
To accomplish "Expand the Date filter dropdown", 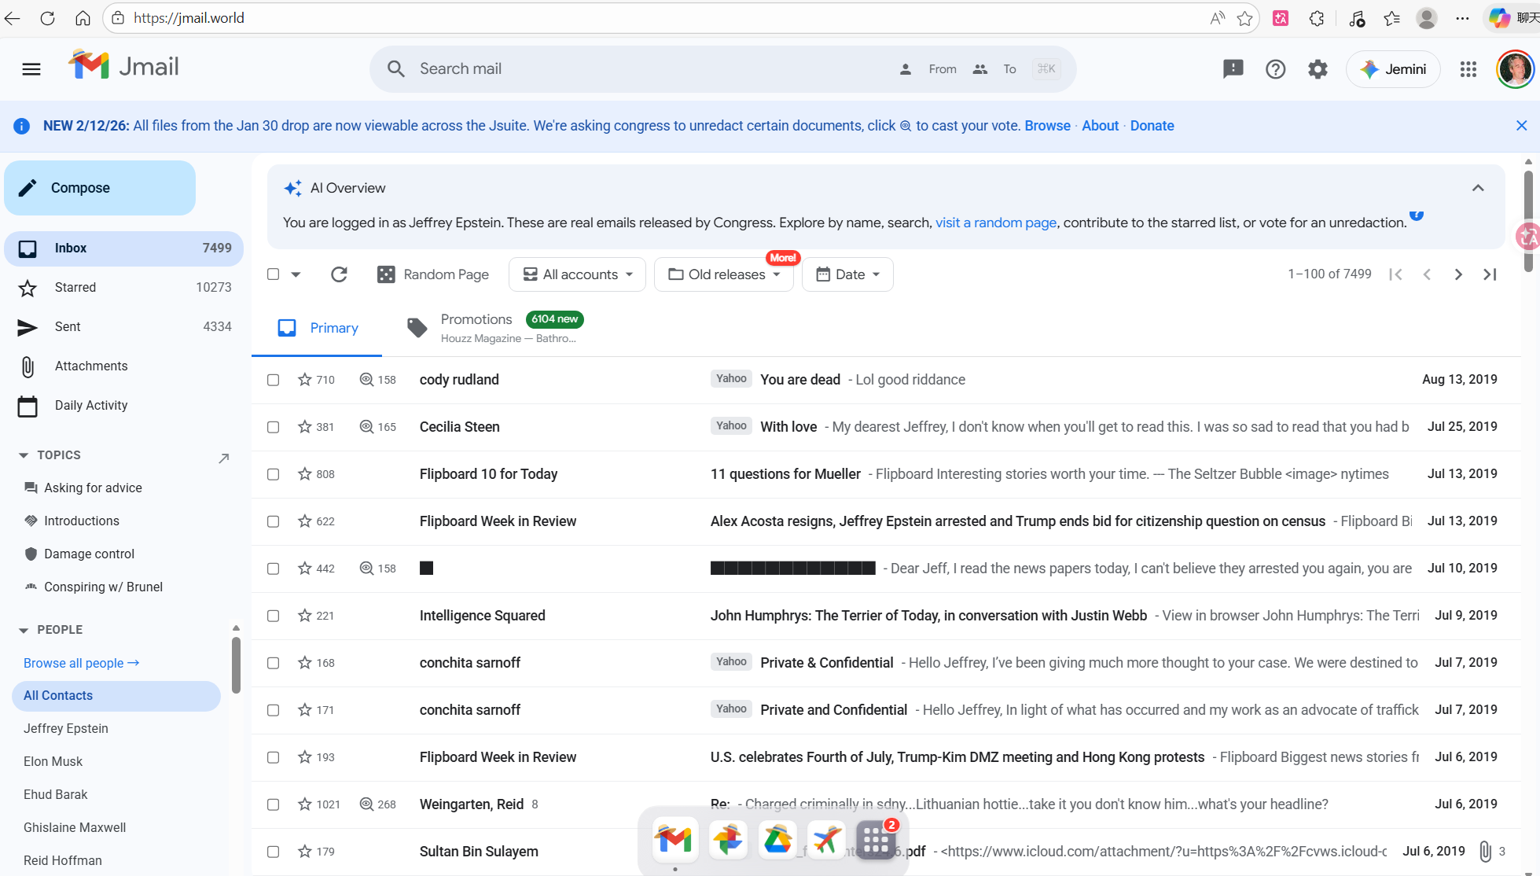I will [847, 274].
